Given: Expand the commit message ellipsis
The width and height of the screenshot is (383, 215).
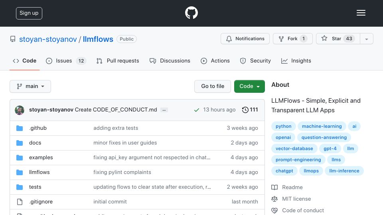Looking at the screenshot, I should click(x=164, y=110).
